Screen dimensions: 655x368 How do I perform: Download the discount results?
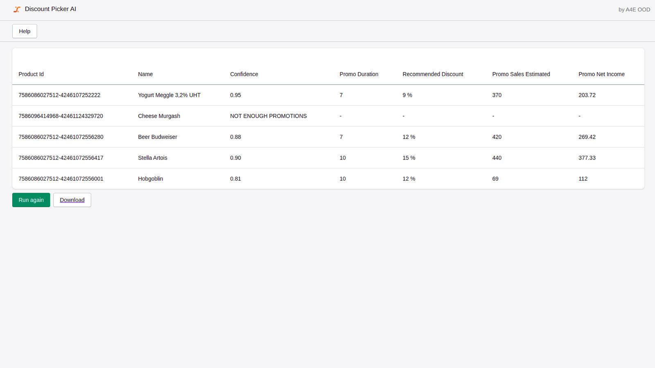(x=72, y=200)
